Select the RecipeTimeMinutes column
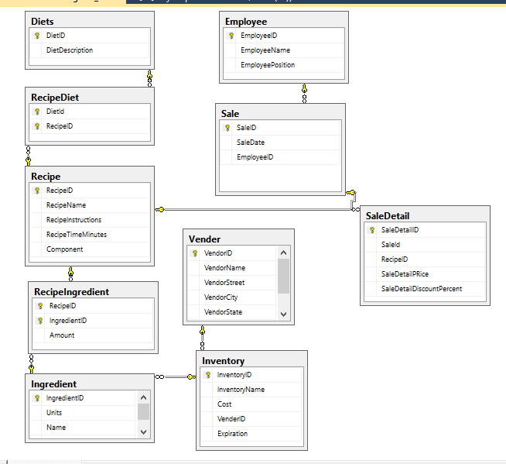506x464 pixels. pos(90,235)
